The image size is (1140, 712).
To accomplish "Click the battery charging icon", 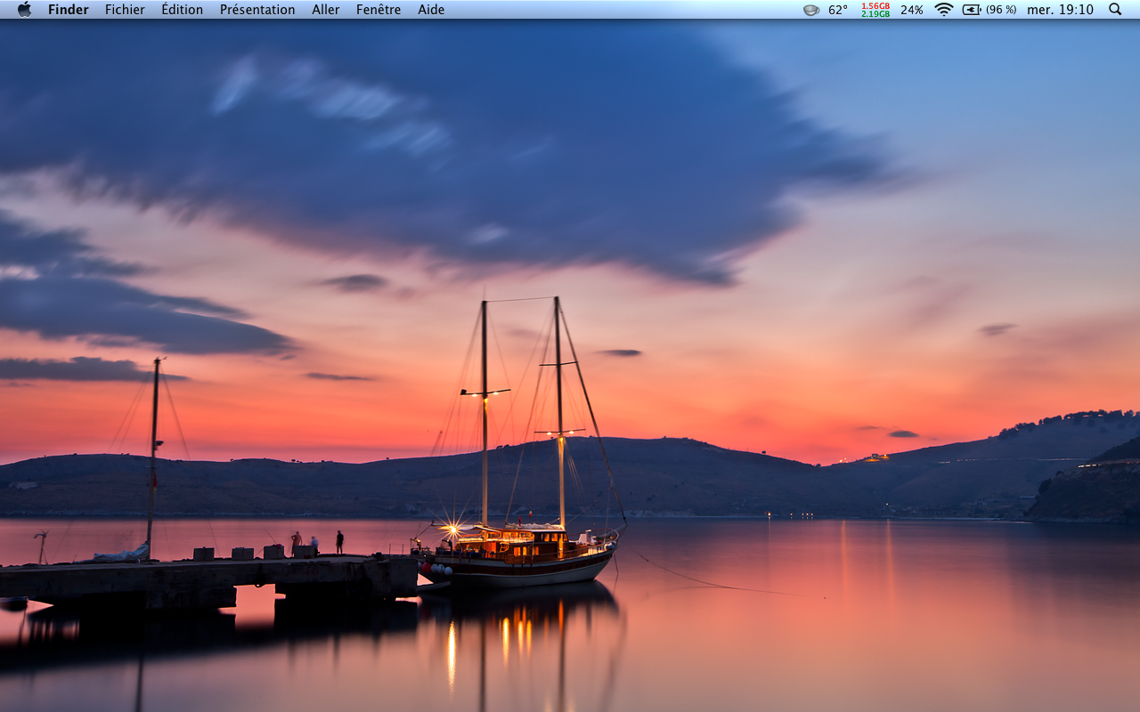I will [972, 10].
